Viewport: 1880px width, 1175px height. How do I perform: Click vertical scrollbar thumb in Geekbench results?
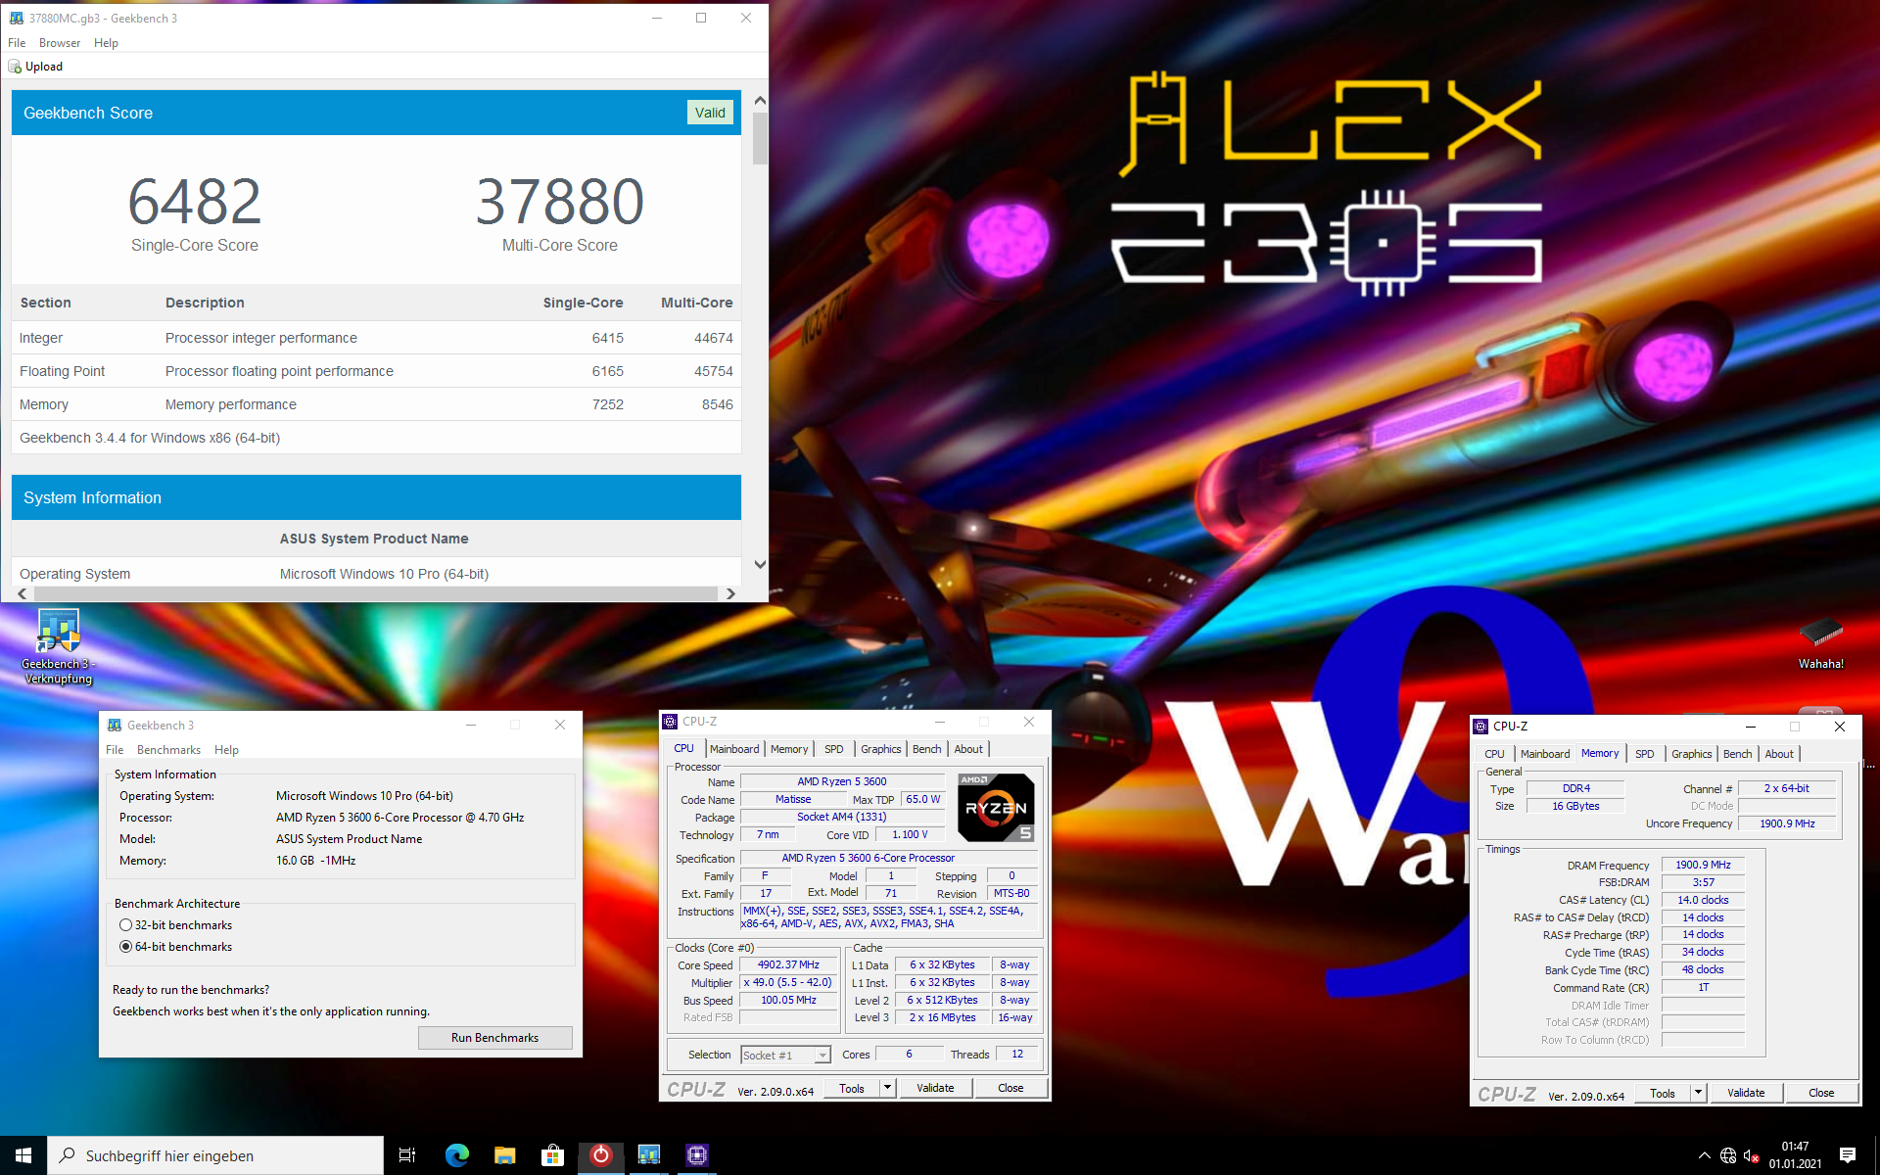point(760,140)
